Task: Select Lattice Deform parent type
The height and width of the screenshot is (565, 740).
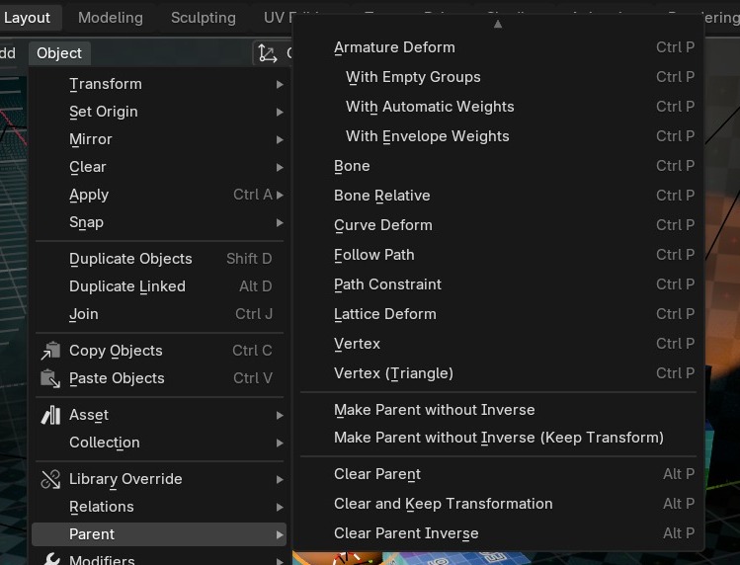Action: pyautogui.click(x=498, y=314)
